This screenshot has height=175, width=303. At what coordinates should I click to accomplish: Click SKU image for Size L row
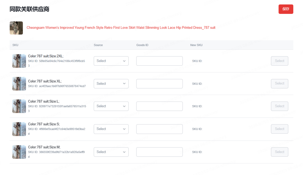[x=19, y=106]
